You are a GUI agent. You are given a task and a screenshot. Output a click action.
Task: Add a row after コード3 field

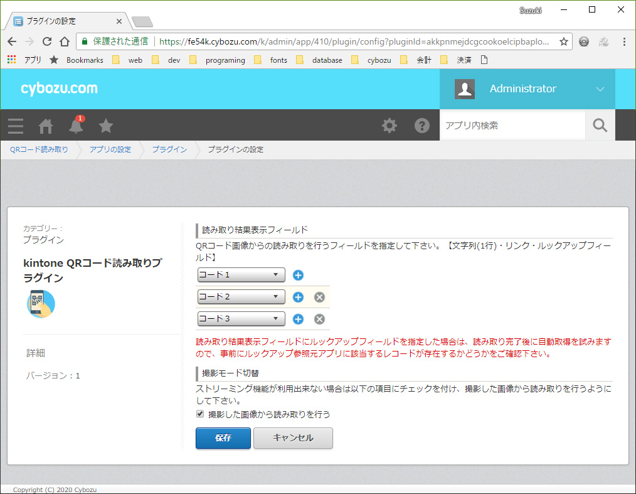pyautogui.click(x=298, y=319)
